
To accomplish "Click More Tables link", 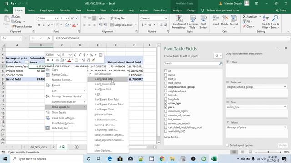I will pyautogui.click(x=172, y=137).
